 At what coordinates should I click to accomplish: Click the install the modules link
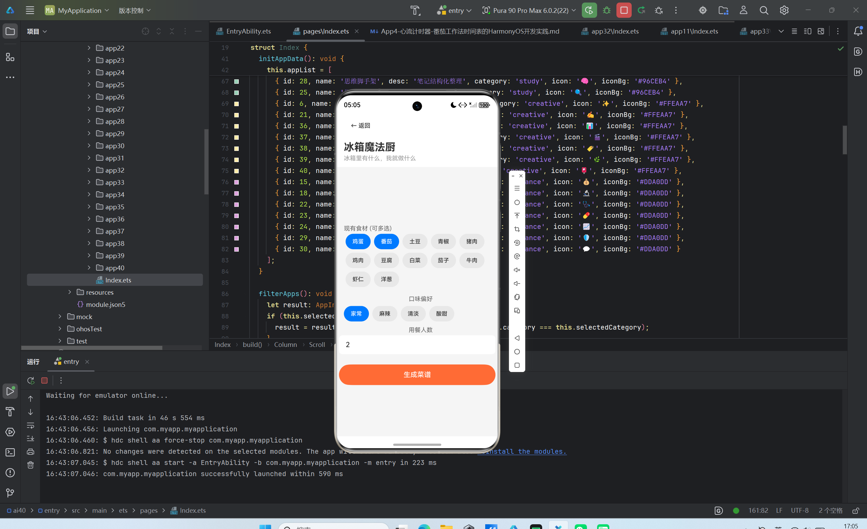coord(522,452)
